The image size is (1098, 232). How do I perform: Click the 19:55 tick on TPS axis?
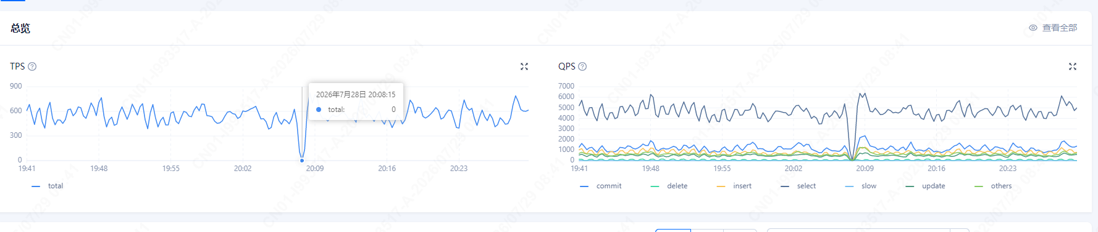tap(171, 168)
